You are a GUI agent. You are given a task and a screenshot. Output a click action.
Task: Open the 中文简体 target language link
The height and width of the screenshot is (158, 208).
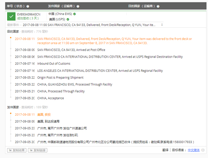(193, 150)
